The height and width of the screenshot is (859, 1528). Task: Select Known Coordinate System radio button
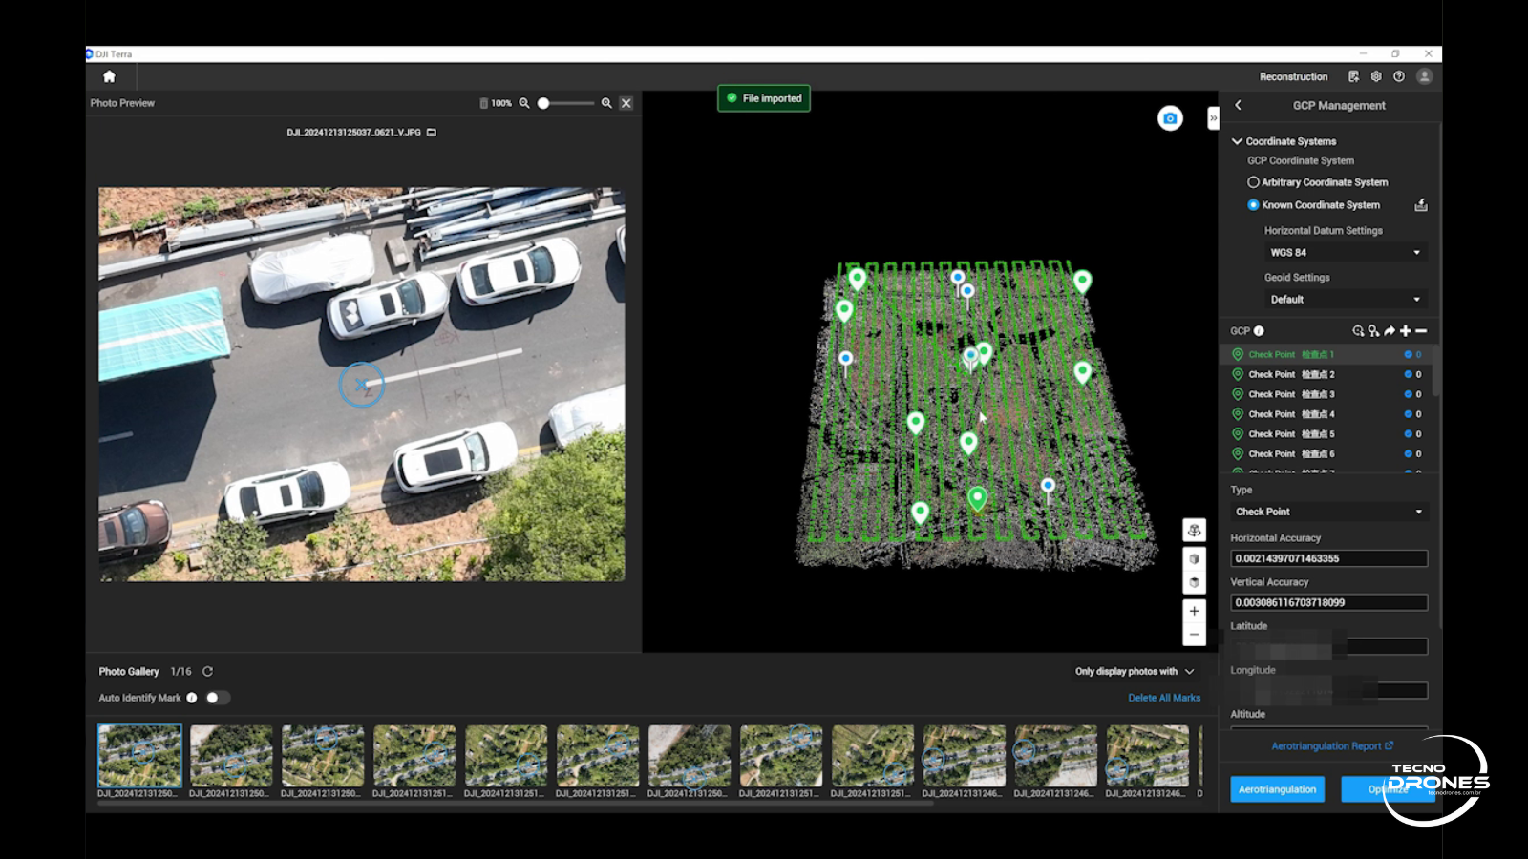coord(1253,205)
